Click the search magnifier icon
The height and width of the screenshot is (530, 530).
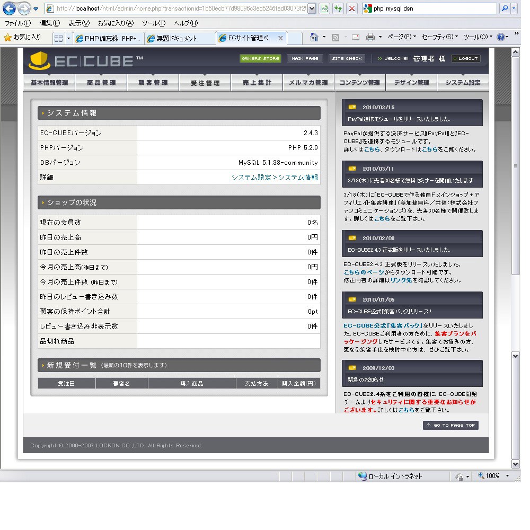tap(504, 8)
